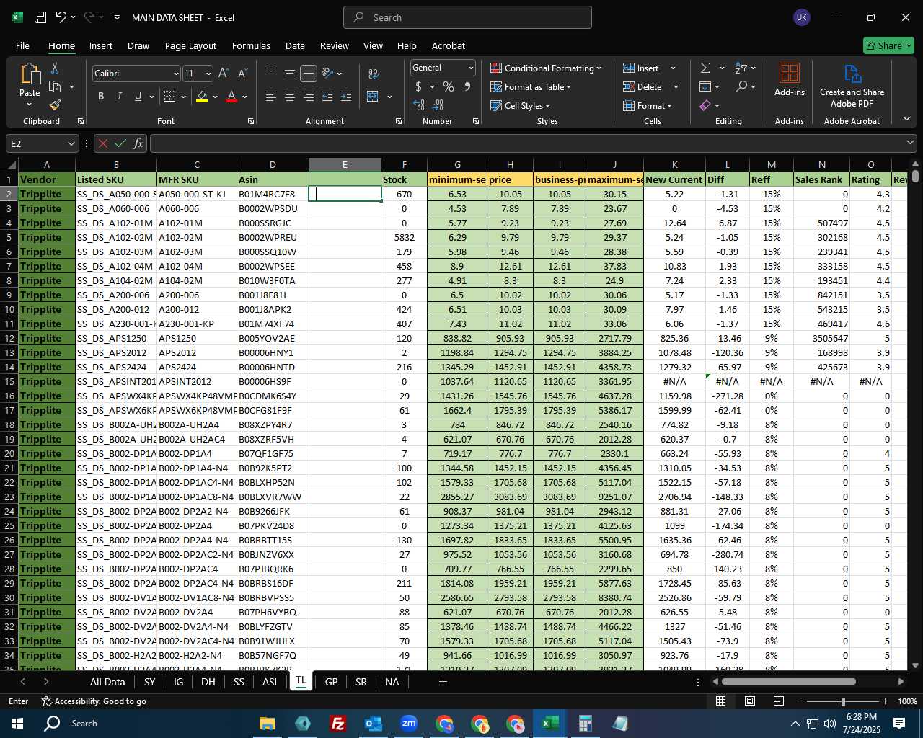Click the Format cells button
923x738 pixels.
coord(648,105)
